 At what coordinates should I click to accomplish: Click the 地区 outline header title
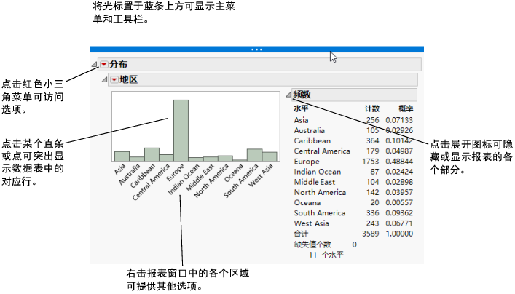click(x=128, y=79)
